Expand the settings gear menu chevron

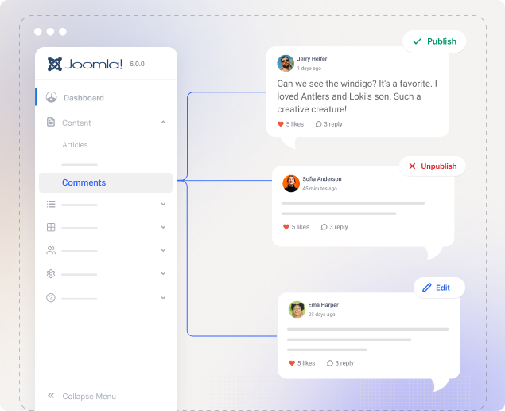[x=163, y=273]
